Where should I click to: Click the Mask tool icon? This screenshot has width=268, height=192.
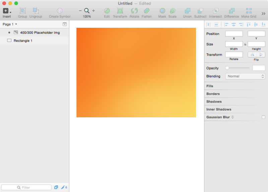pos(162,11)
